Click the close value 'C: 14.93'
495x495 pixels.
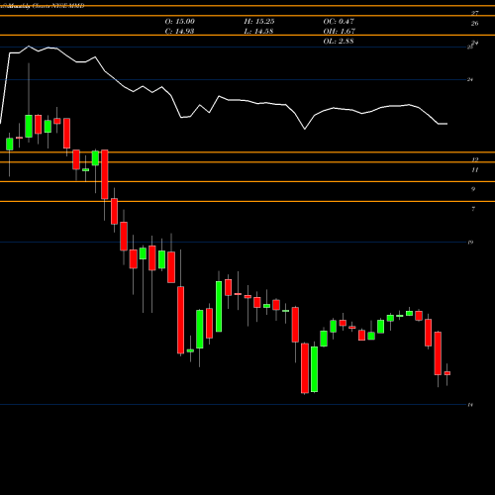[x=179, y=32]
